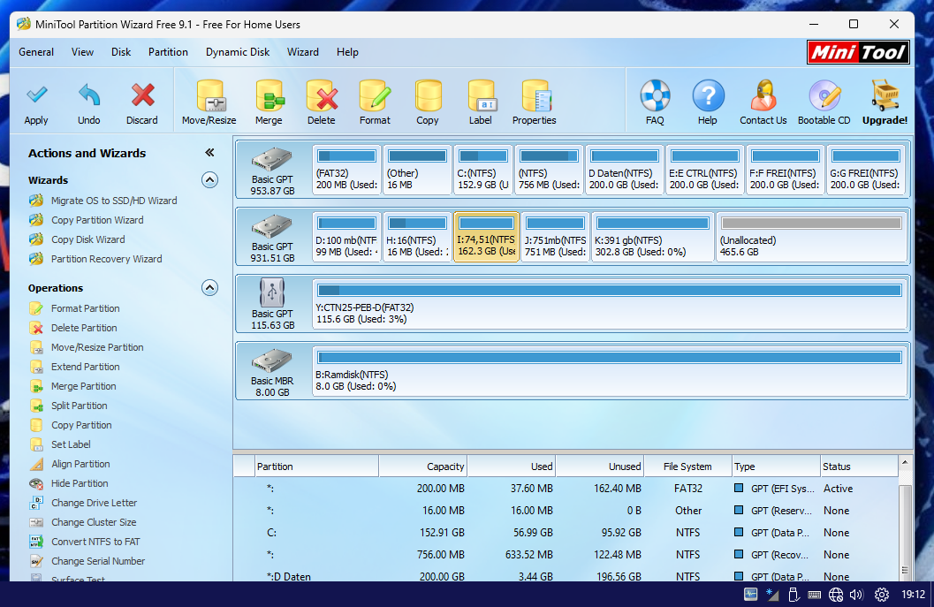
Task: Choose Extend Partition operation
Action: tap(85, 367)
